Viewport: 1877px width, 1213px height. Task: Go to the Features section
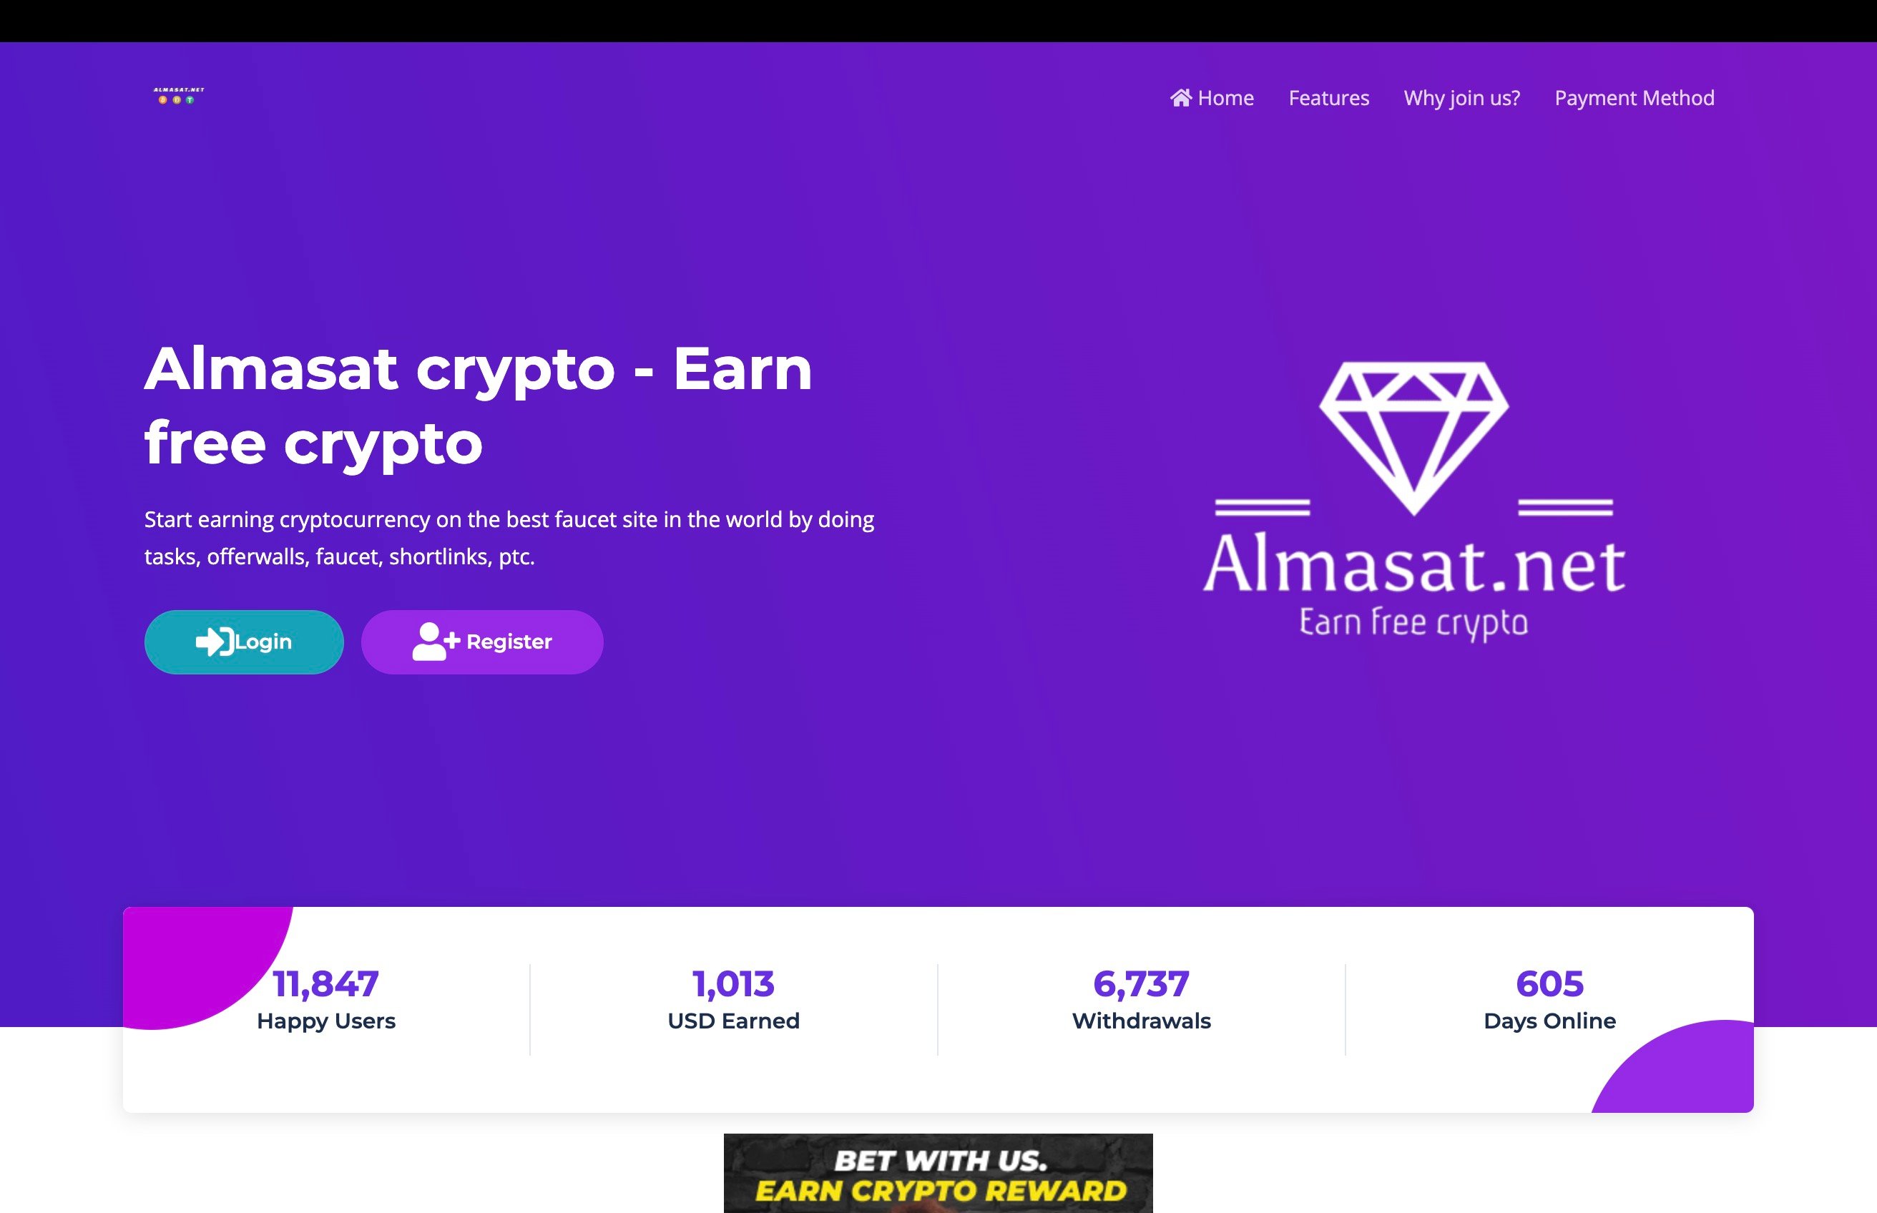1329,98
